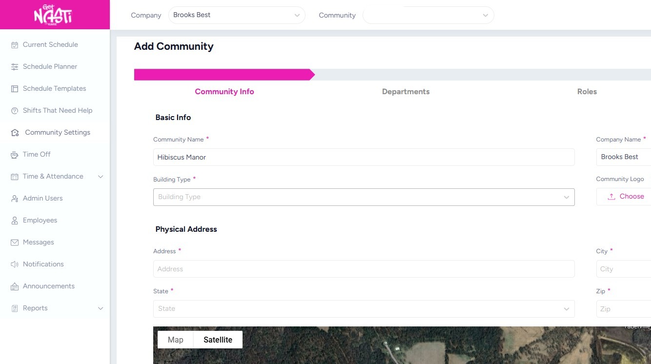Click the Current Schedule calendar icon
The image size is (651, 364).
click(x=15, y=45)
